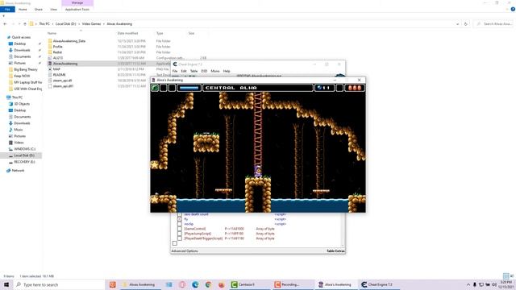Show hidden system tray icons

tap(468, 284)
